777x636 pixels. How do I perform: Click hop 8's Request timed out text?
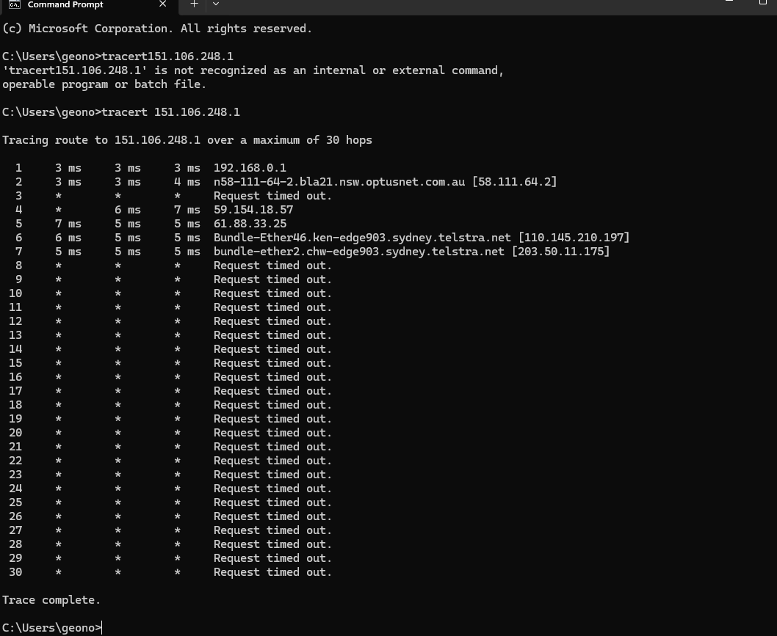click(272, 266)
